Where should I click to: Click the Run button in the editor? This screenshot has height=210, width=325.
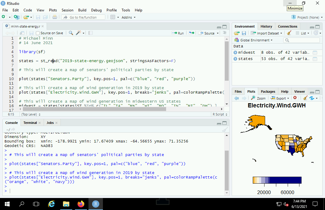tap(178, 33)
